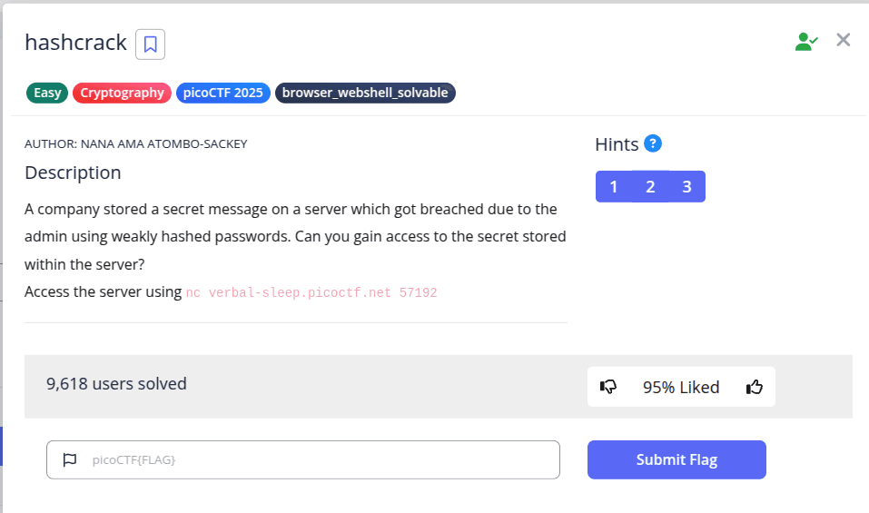869x513 pixels.
Task: Reveal hint number 2
Action: pos(650,187)
